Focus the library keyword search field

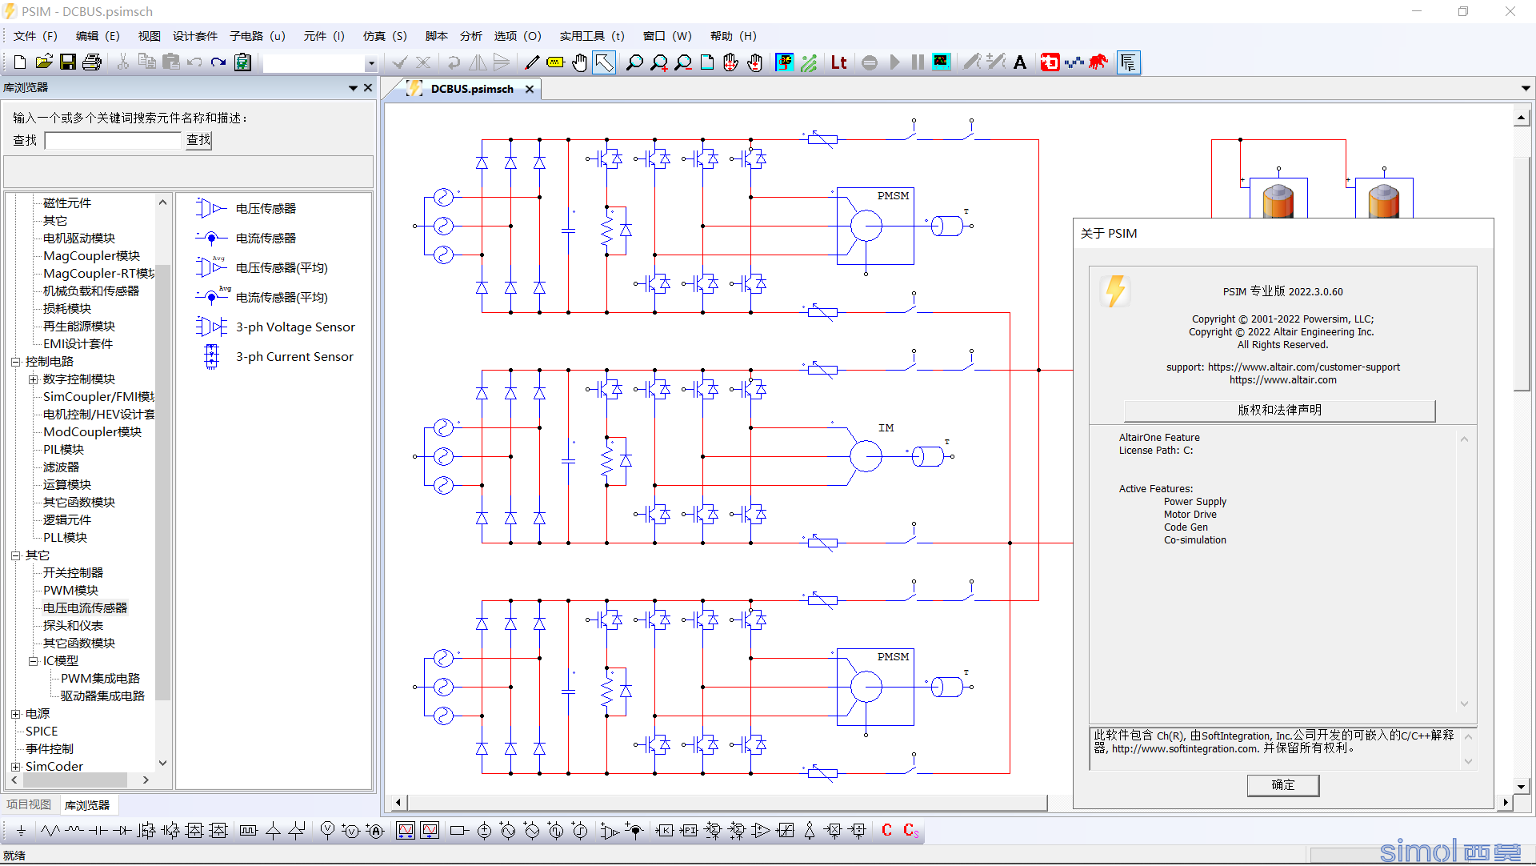click(114, 141)
